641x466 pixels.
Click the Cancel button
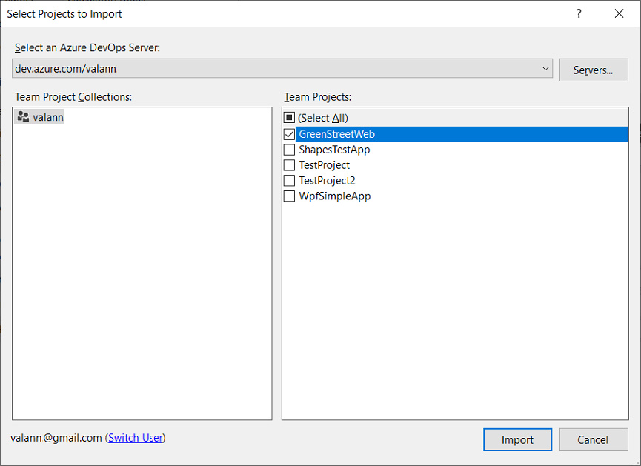point(594,440)
